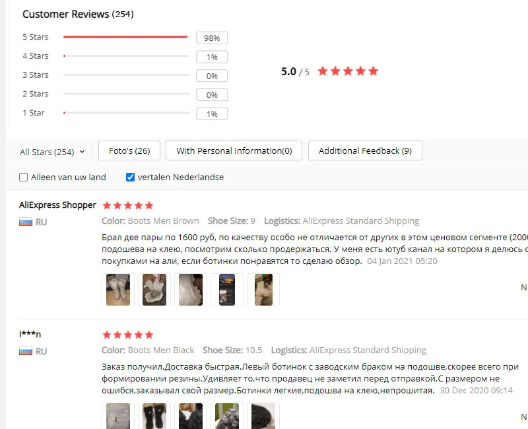Open first brown boots review photo

tap(118, 290)
